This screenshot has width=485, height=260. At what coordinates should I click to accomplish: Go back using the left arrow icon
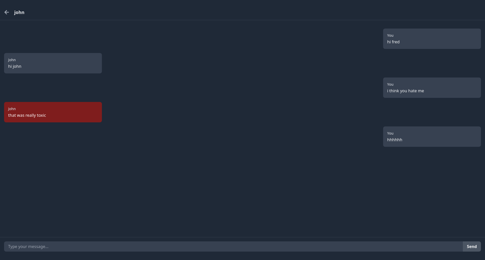(x=7, y=12)
